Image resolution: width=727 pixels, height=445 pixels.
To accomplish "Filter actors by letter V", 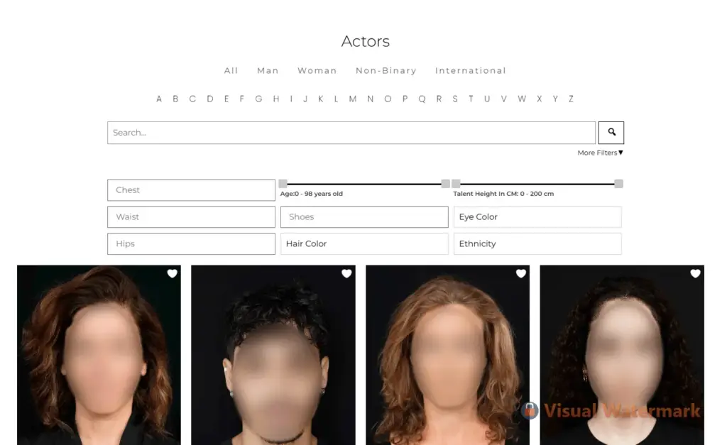I will (503, 99).
